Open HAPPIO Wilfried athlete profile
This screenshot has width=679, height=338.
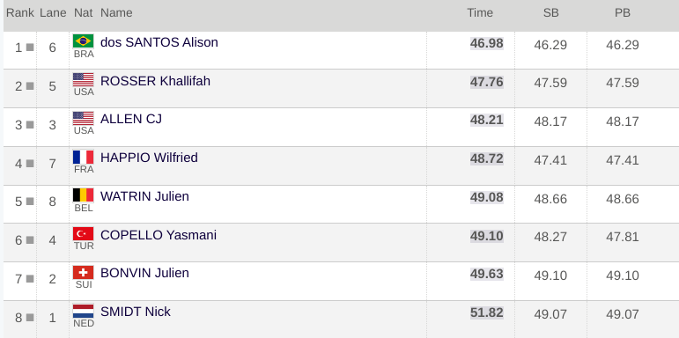click(149, 158)
